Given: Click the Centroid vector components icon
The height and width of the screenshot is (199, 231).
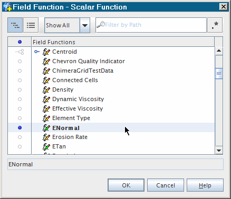Looking at the screenshot, I should pyautogui.click(x=20, y=52).
